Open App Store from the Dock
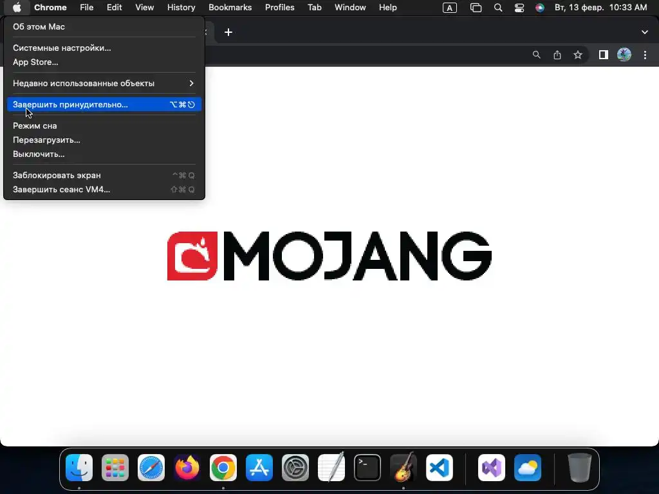 [259, 468]
